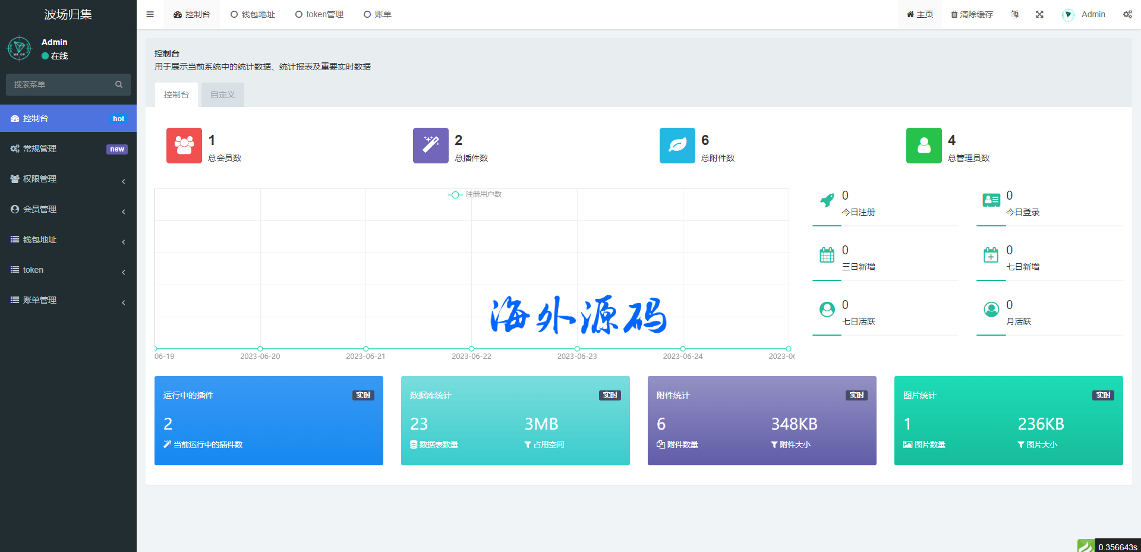Click the 清除缓存 button
Image resolution: width=1141 pixels, height=552 pixels.
(x=972, y=14)
